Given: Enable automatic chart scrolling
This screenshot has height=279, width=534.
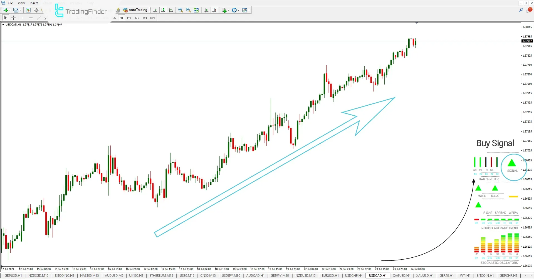Looking at the screenshot, I should 206,10.
